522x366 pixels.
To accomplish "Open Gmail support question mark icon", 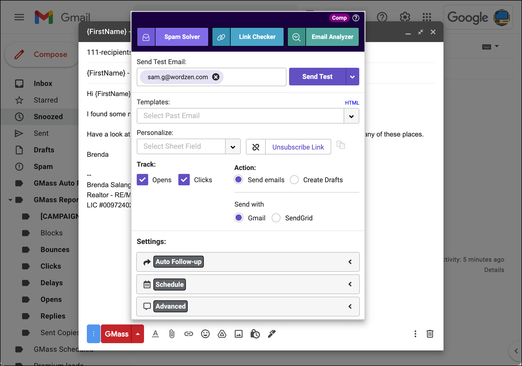I will pyautogui.click(x=382, y=17).
